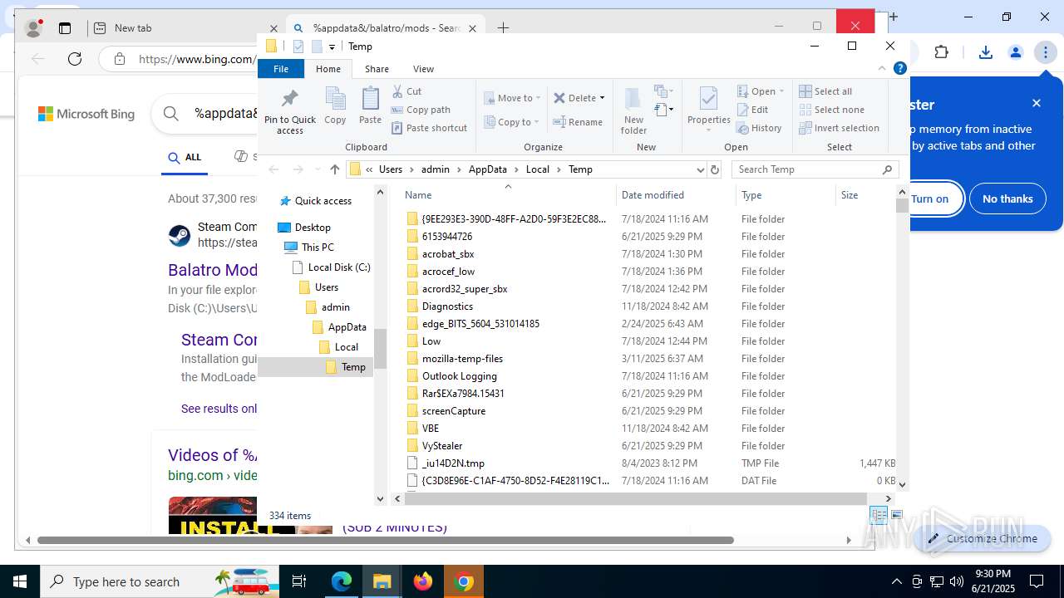Choose Copy path in Clipboard group
Viewport: 1064px width, 598px height.
coord(421,110)
